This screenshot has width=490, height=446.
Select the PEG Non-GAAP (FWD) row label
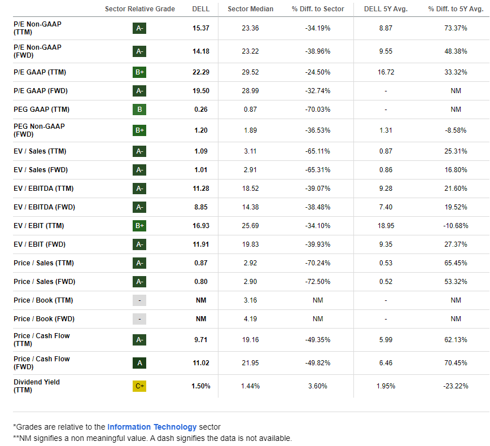tap(39, 130)
